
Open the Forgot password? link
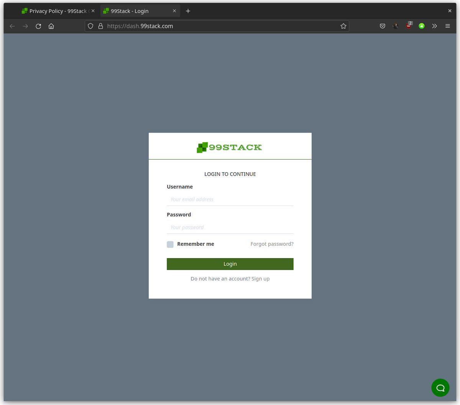[x=272, y=244]
